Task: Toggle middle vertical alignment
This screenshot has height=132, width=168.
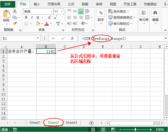Action: click(75, 11)
